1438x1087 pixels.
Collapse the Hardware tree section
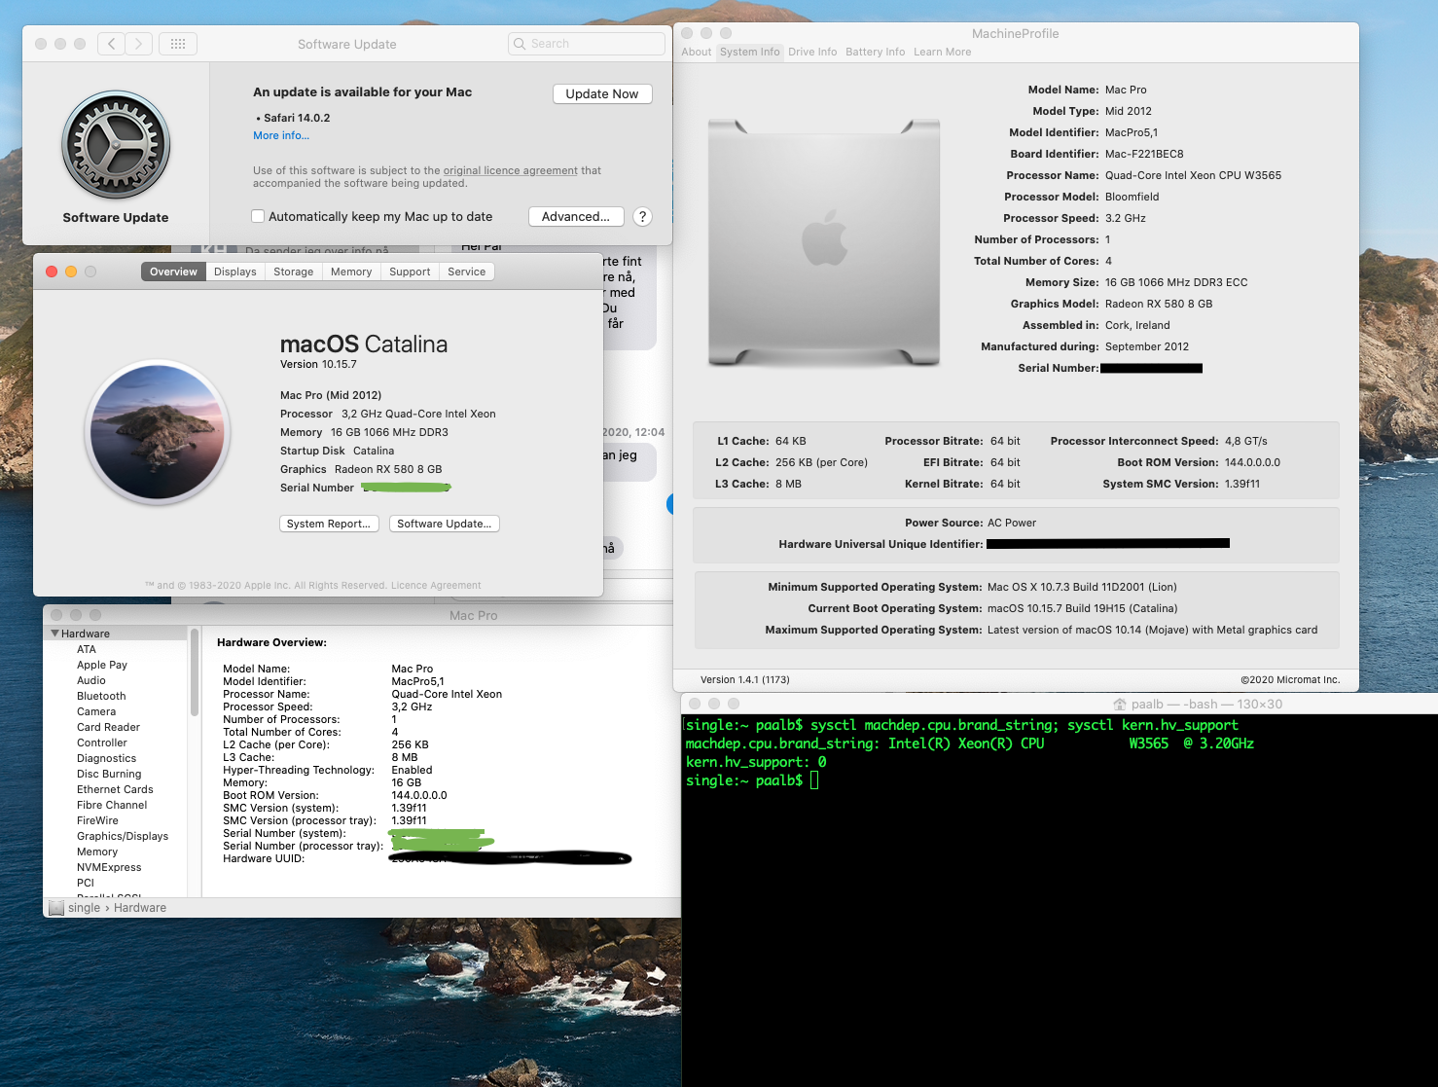click(55, 634)
